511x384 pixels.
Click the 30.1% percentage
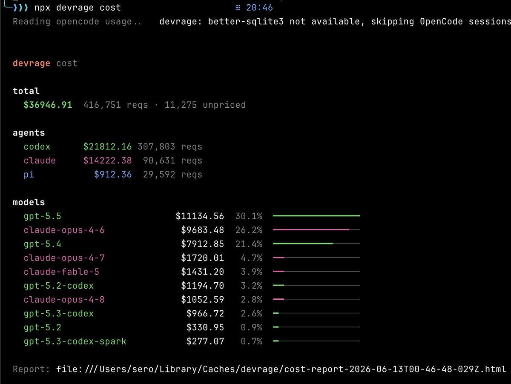coord(249,216)
